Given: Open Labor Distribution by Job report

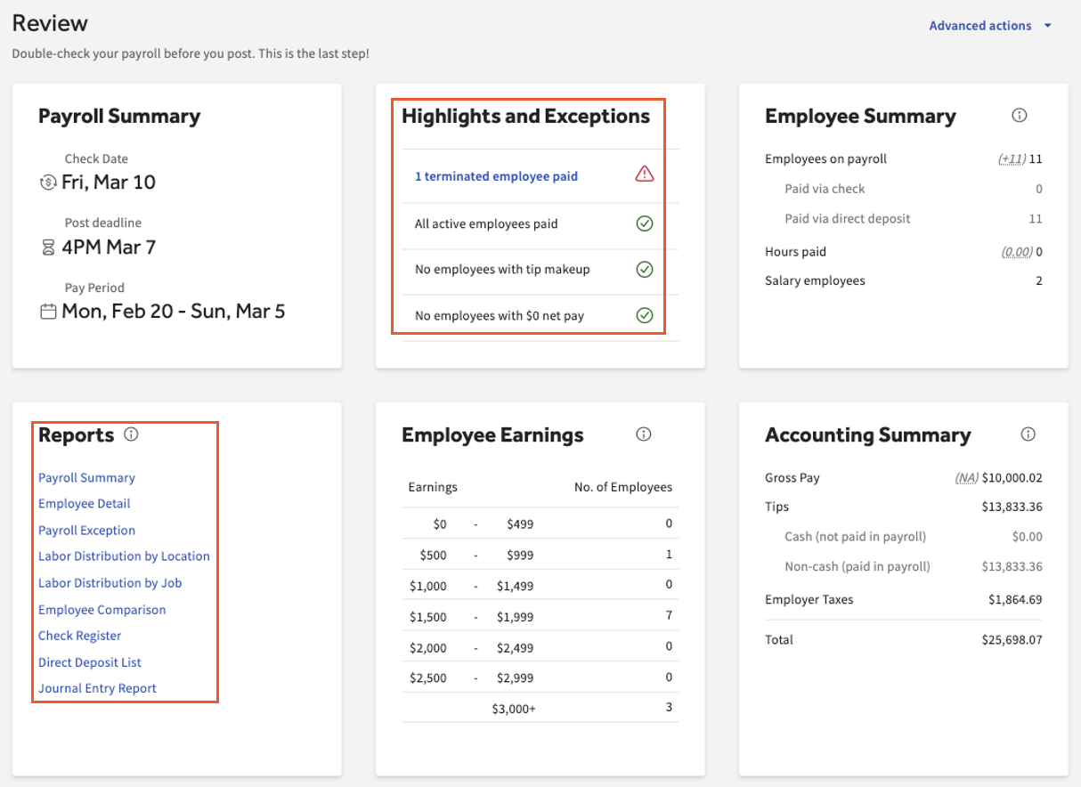Looking at the screenshot, I should click(x=110, y=582).
